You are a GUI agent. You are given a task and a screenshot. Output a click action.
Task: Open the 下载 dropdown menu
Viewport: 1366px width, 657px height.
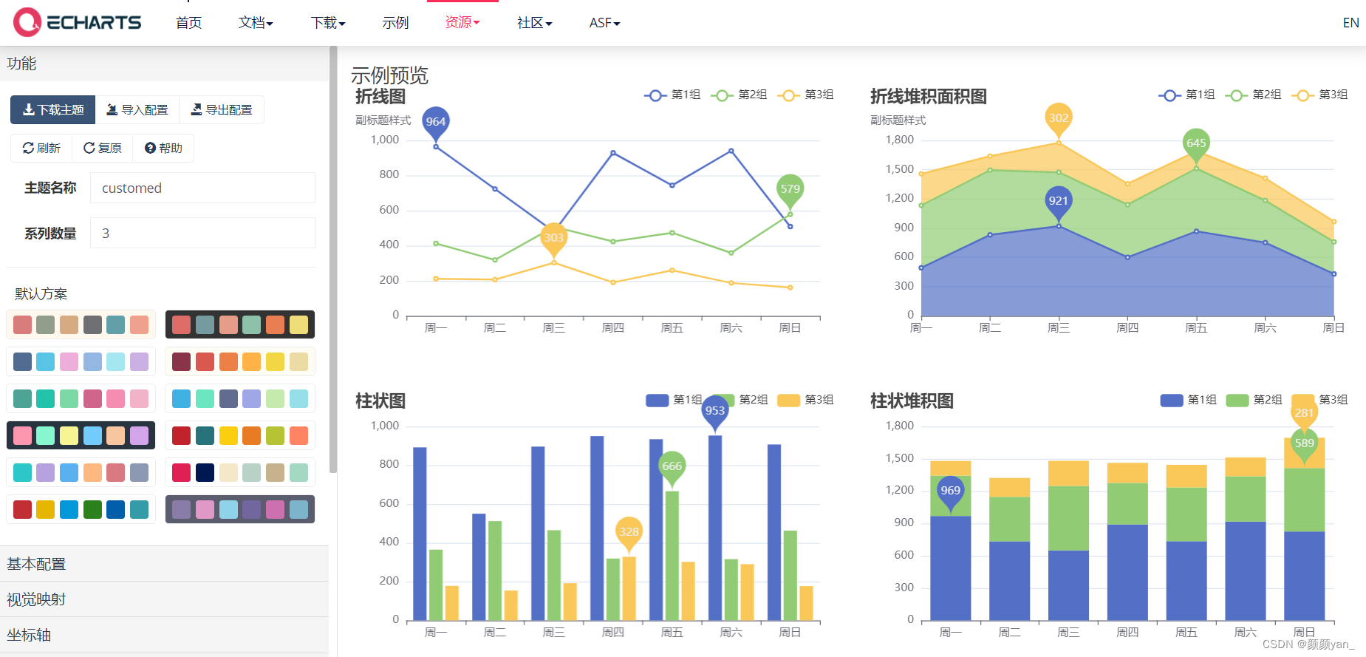(x=328, y=23)
